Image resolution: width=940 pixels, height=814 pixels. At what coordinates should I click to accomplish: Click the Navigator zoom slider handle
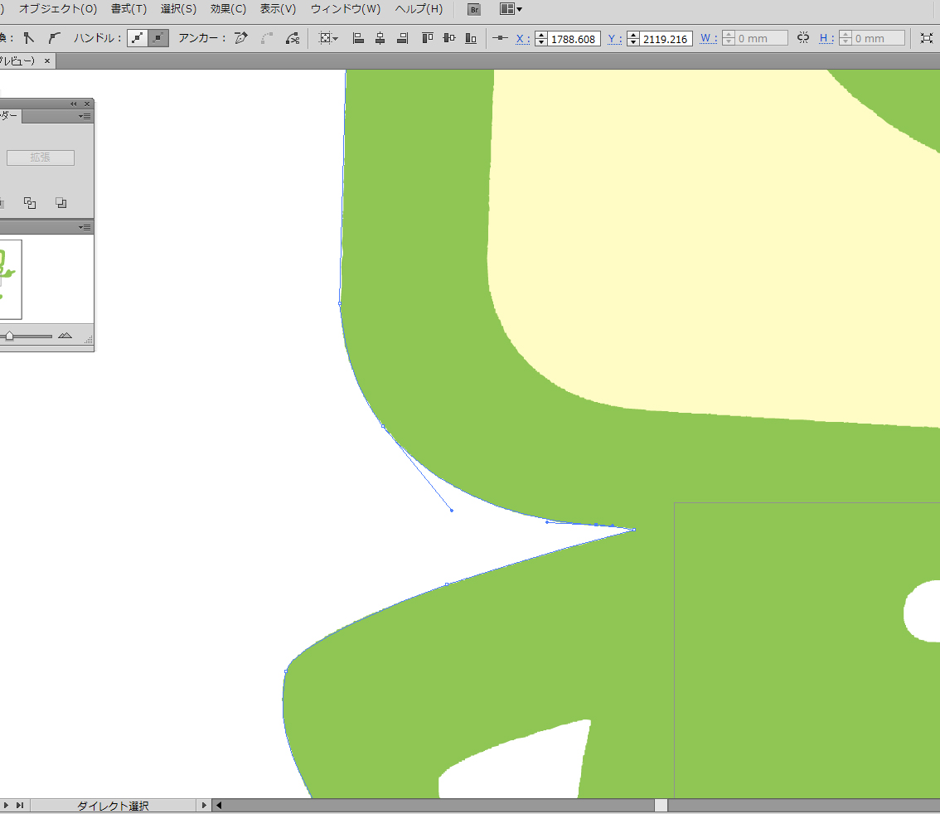tap(9, 336)
